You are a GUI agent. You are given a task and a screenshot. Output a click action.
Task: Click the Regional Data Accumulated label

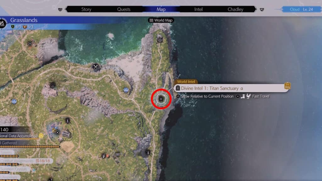(19, 136)
